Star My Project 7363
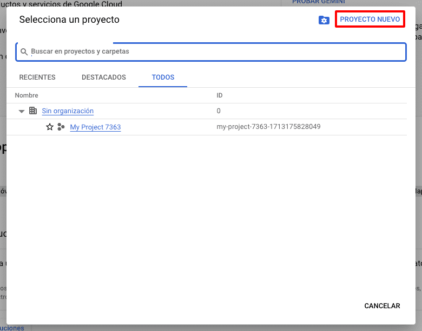The width and height of the screenshot is (422, 331). click(50, 127)
